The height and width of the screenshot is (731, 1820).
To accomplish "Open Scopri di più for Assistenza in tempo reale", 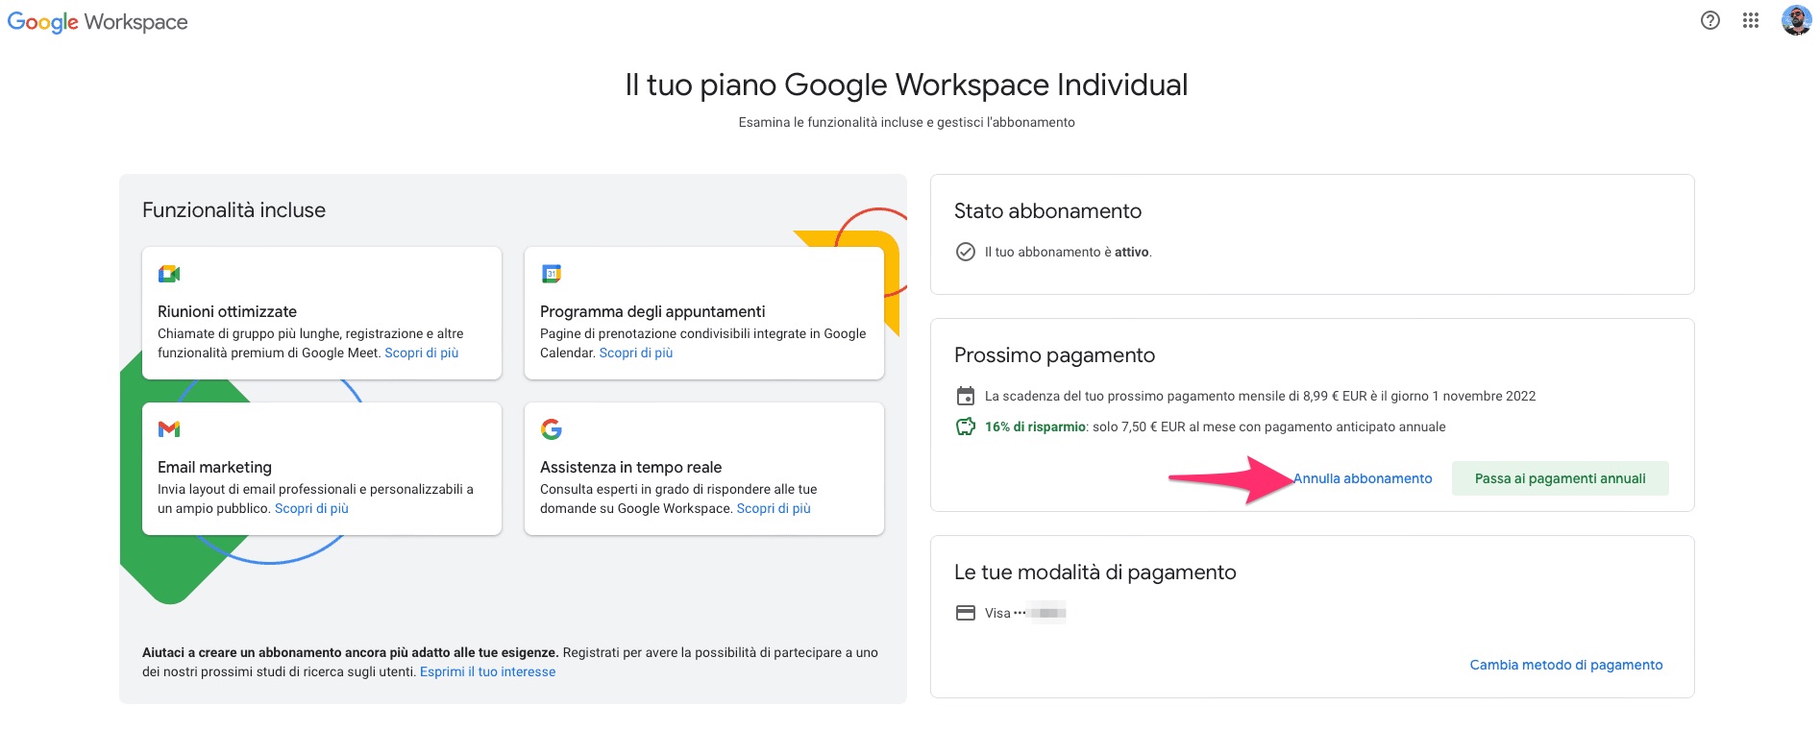I will pos(774,508).
